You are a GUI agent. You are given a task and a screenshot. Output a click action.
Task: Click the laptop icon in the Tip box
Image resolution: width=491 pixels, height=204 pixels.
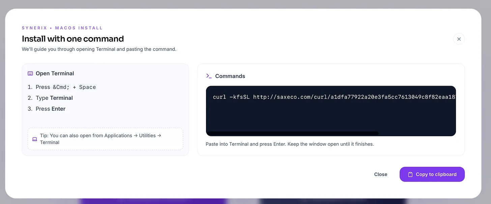35,139
